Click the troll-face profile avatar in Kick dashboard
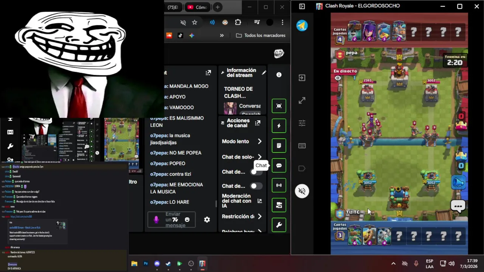 pyautogui.click(x=279, y=54)
